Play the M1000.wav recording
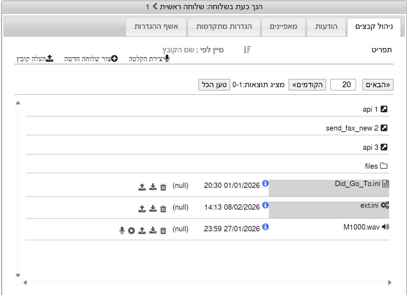The height and width of the screenshot is (295, 407). pos(132,231)
